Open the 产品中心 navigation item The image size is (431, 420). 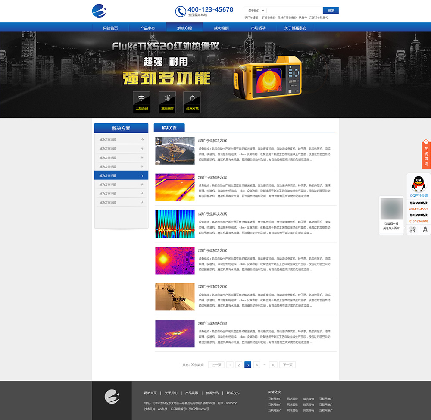[x=147, y=28]
